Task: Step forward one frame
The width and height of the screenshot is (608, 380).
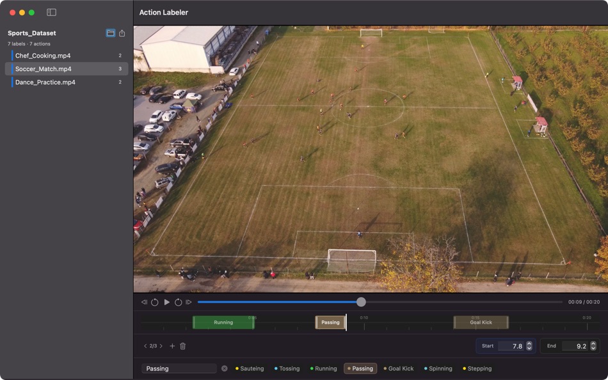Action: point(189,302)
